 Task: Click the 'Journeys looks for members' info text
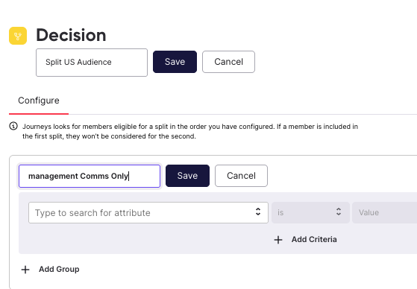[190, 131]
